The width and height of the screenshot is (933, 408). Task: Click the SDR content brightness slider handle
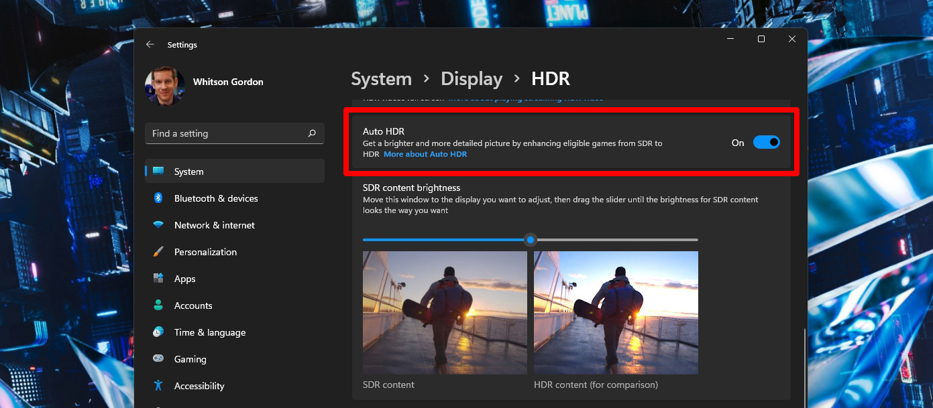(x=531, y=239)
